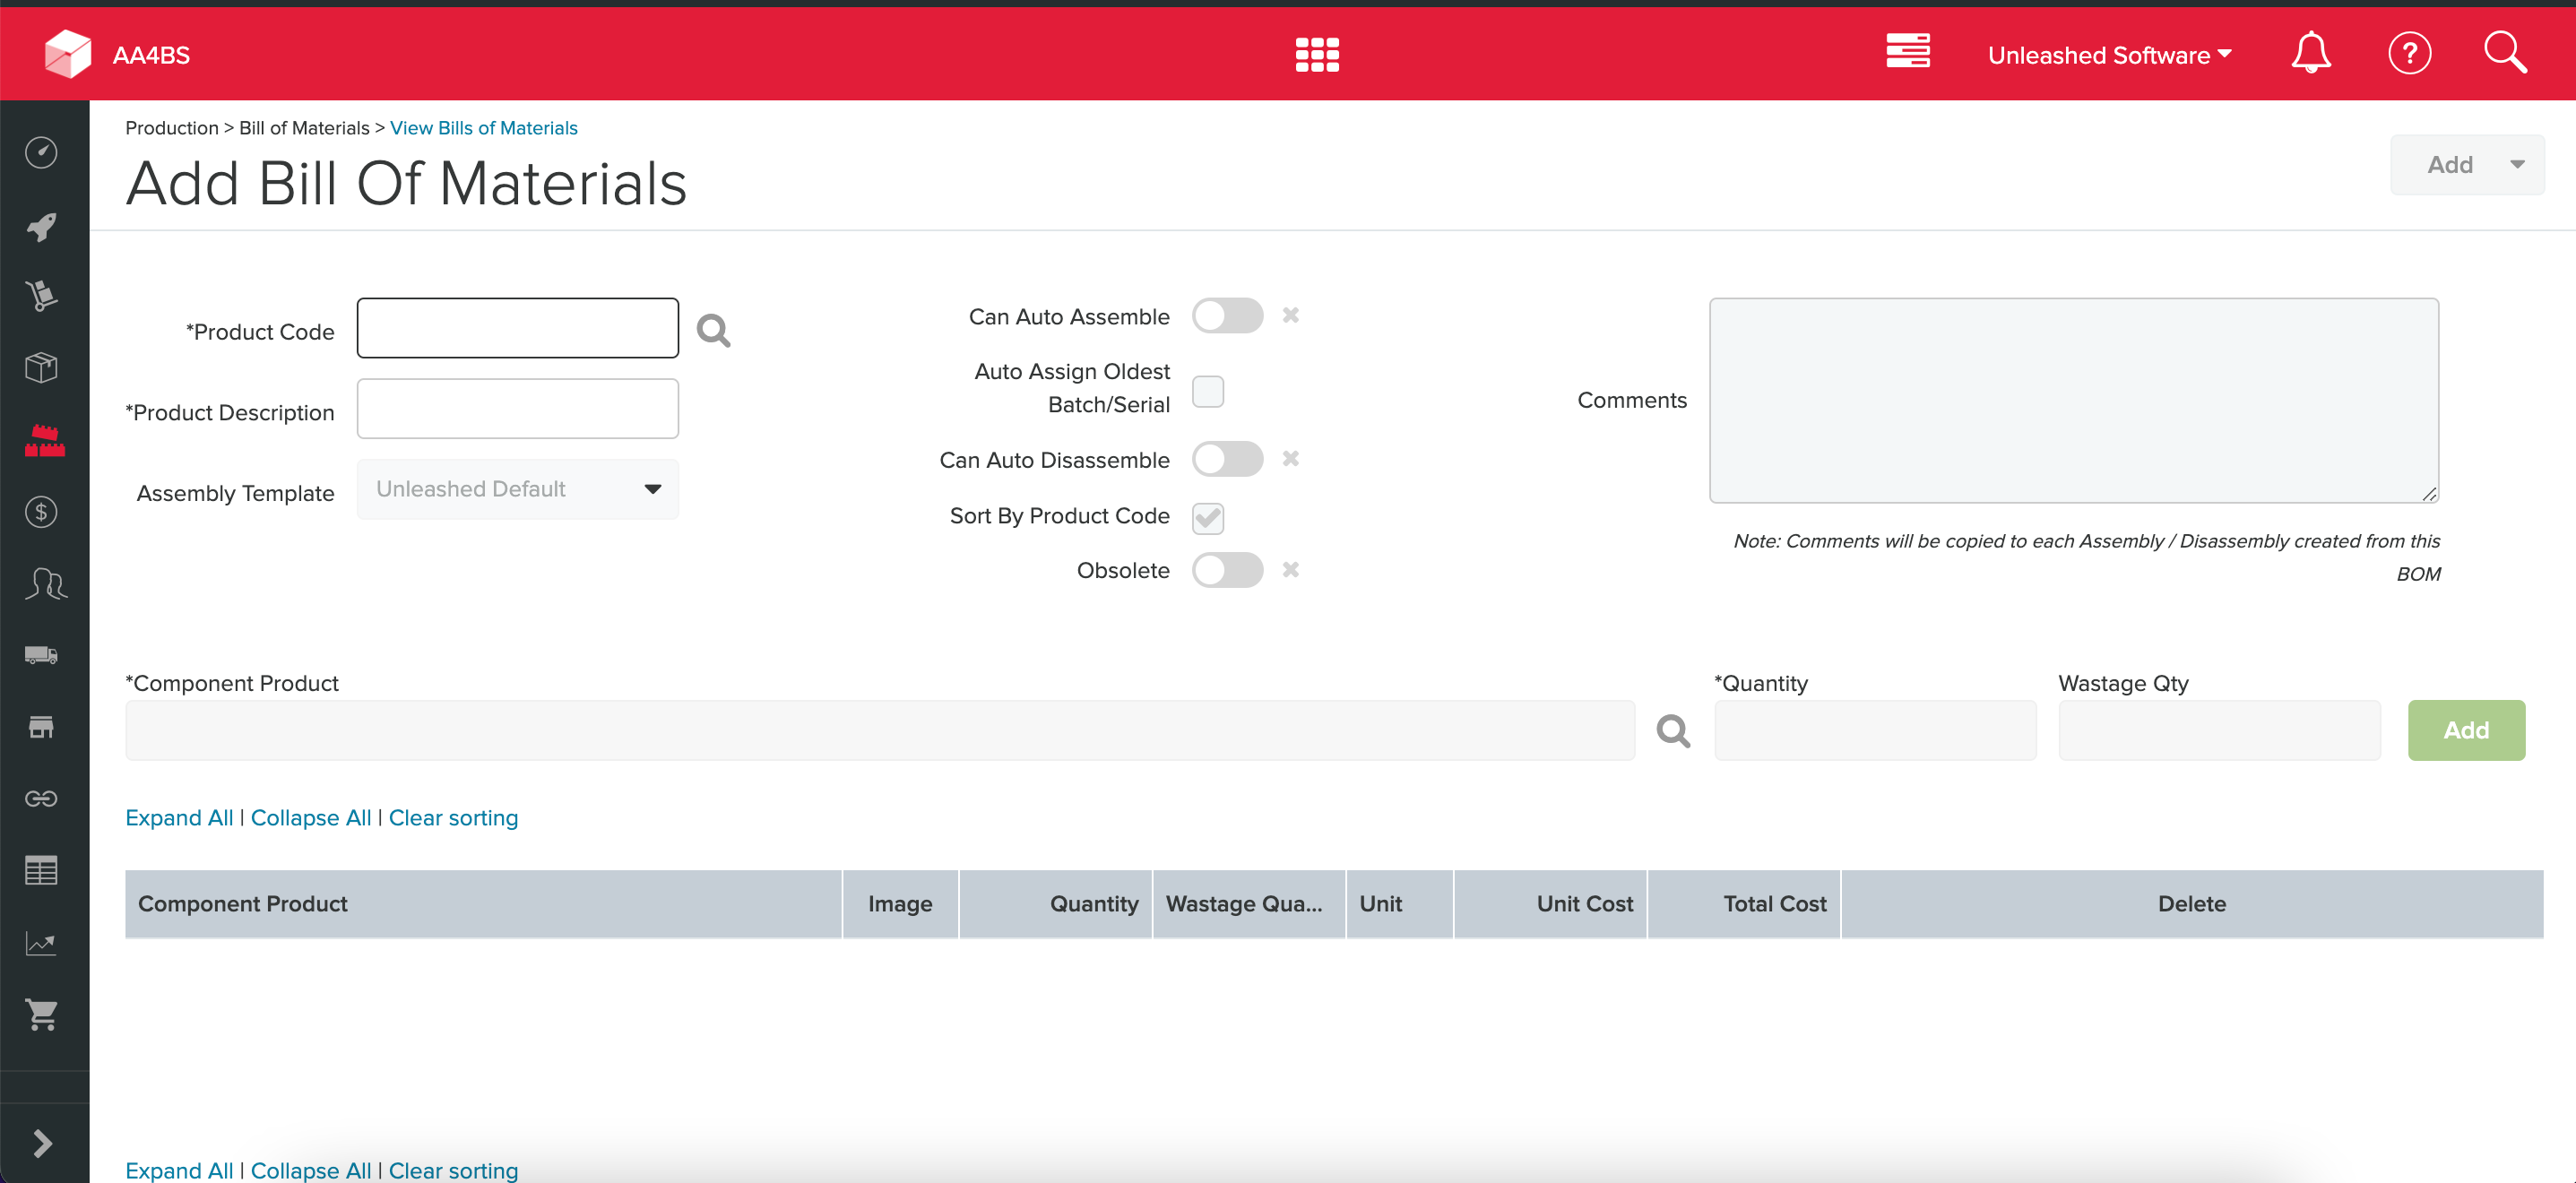Open Inventory box icon in sidebar
Viewport: 2576px width, 1183px height.
(41, 368)
